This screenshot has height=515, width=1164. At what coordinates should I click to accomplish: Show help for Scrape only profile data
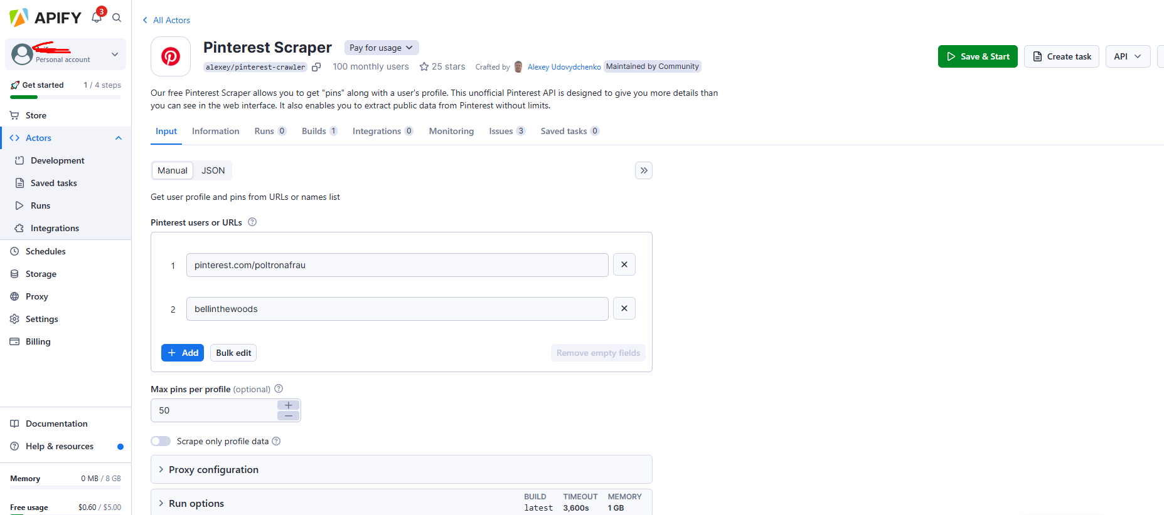276,441
